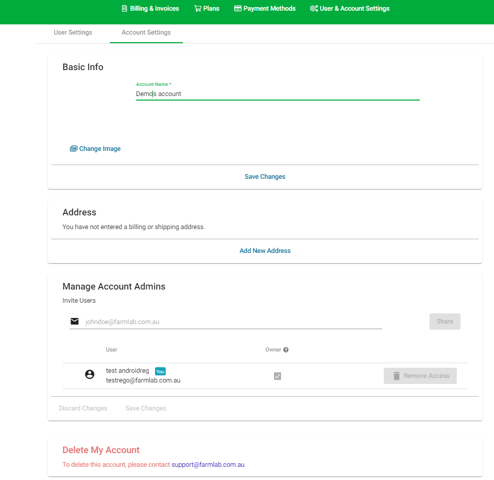The image size is (494, 480).
Task: Click the Owner help question mark icon
Action: click(286, 350)
